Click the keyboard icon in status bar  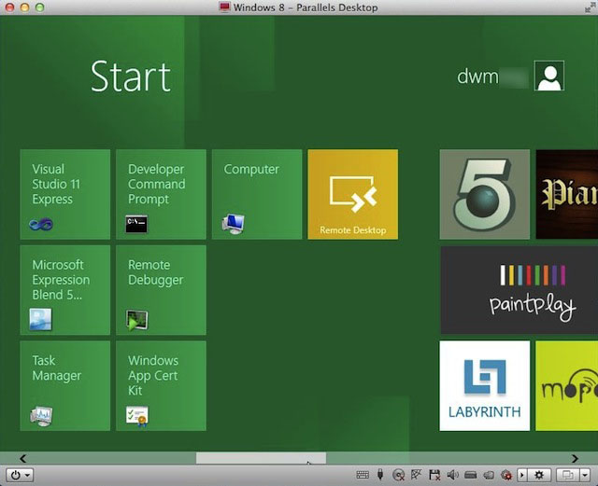pyautogui.click(x=363, y=475)
